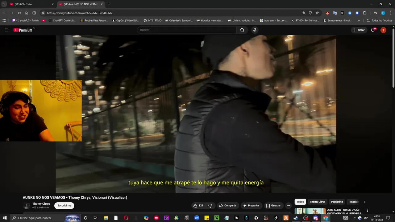Select the Todos filter chip

(x=300, y=202)
